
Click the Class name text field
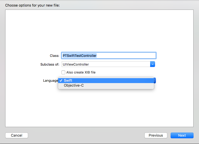pos(109,56)
